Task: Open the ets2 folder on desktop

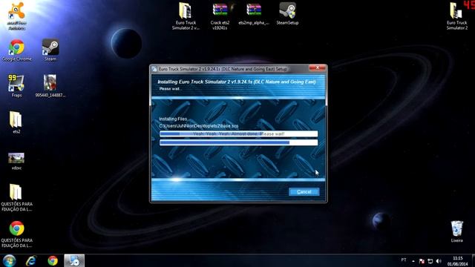Action: click(x=16, y=122)
